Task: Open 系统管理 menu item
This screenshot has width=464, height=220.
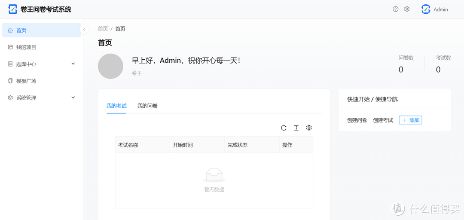Action: click(41, 98)
